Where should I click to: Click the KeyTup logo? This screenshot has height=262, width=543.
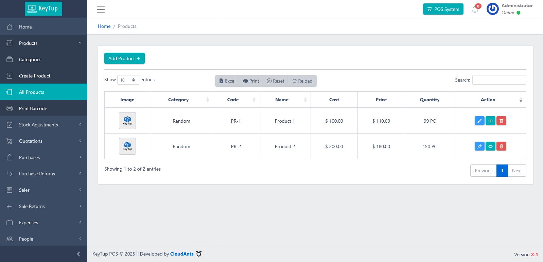[x=43, y=8]
